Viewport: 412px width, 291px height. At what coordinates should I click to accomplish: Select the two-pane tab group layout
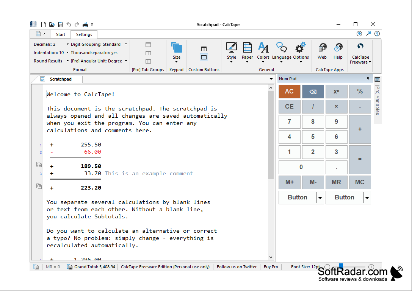pyautogui.click(x=148, y=53)
